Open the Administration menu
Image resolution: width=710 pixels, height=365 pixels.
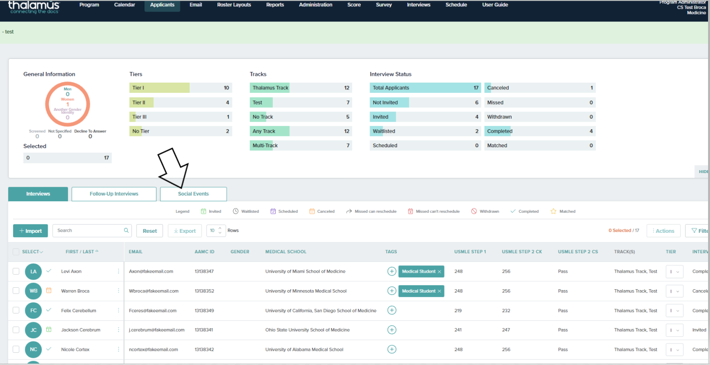316,5
